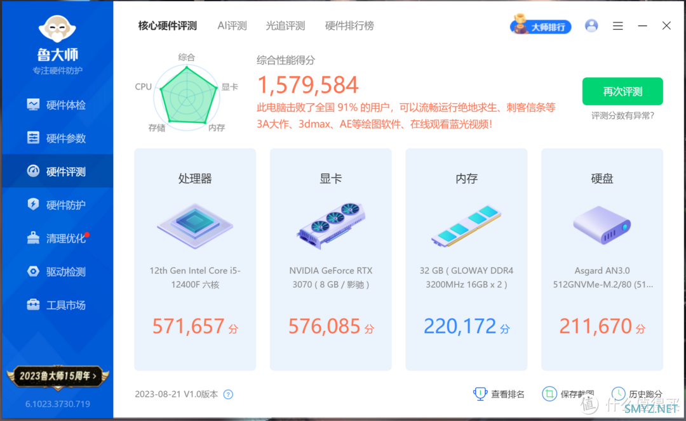Click the 历史跑分 link

point(645,394)
